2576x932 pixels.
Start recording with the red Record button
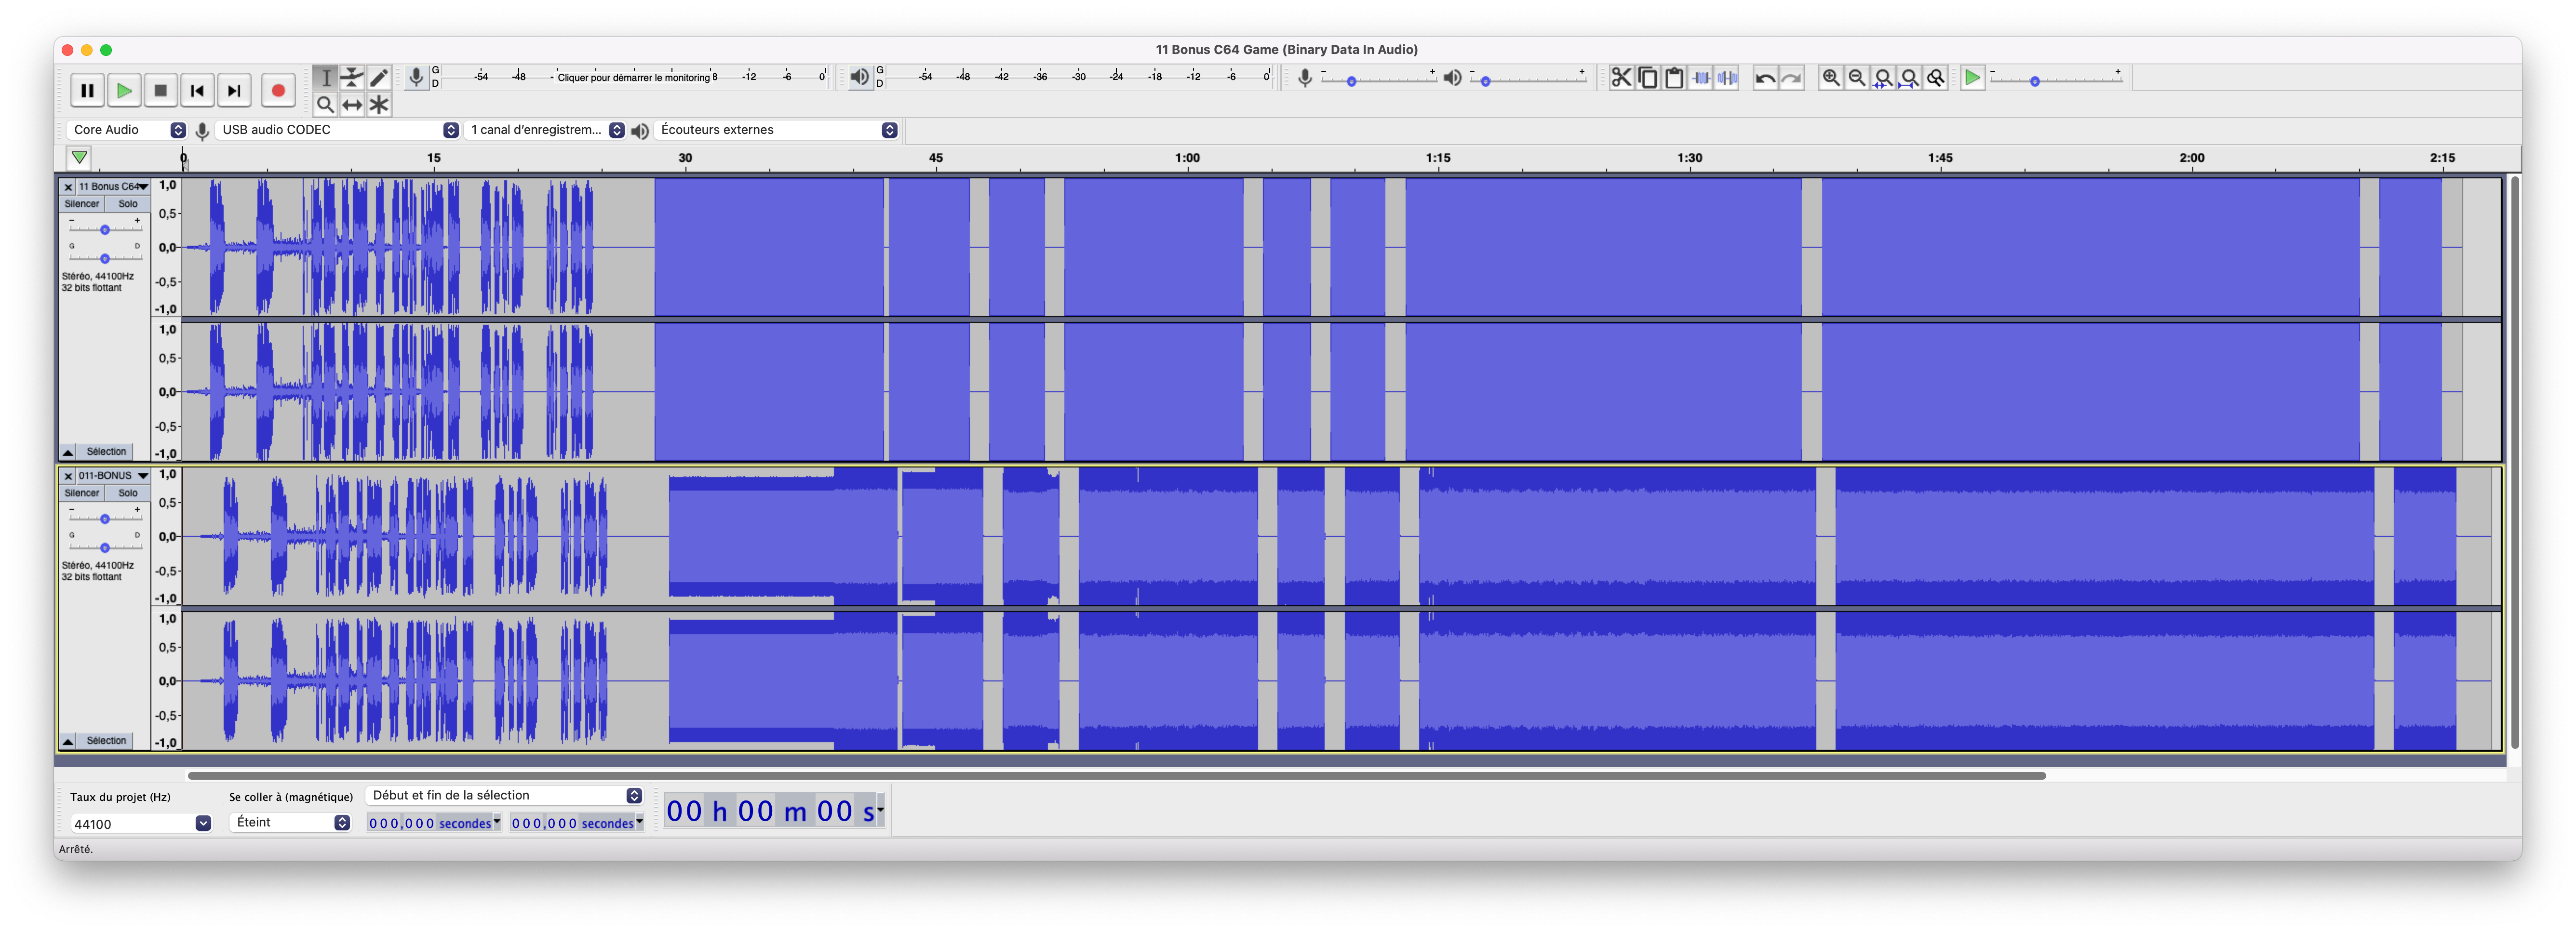[278, 91]
